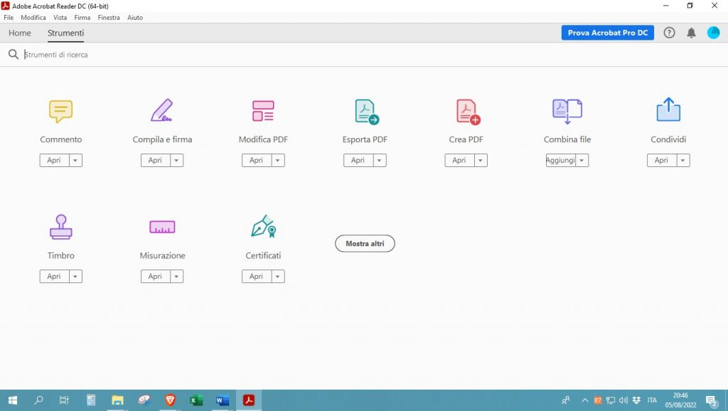Click the Crea PDF icon

[x=467, y=111]
